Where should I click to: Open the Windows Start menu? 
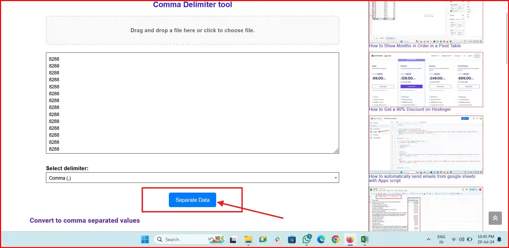[x=145, y=240]
